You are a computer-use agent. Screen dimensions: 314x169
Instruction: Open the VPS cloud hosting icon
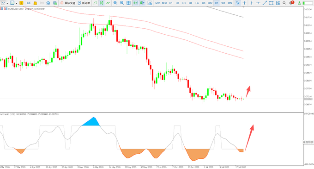click(48, 3)
